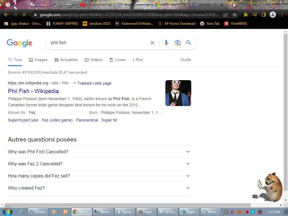
Task: Open the Super Nt link
Action: [x=109, y=120]
